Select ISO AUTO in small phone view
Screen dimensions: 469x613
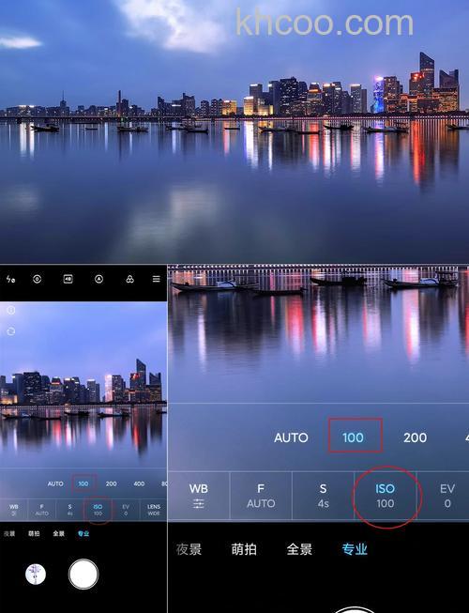pos(55,483)
